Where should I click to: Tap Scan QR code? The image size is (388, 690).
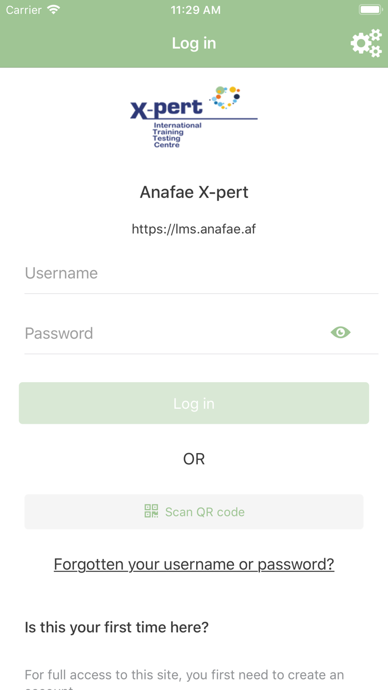click(x=193, y=511)
